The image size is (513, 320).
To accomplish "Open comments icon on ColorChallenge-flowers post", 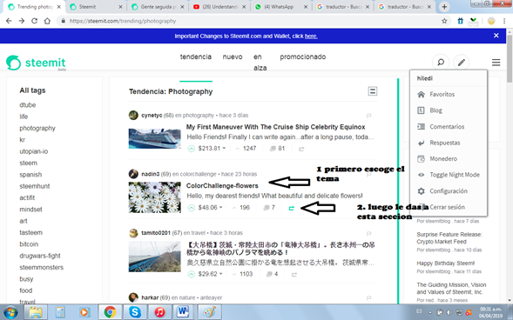I will (x=267, y=208).
